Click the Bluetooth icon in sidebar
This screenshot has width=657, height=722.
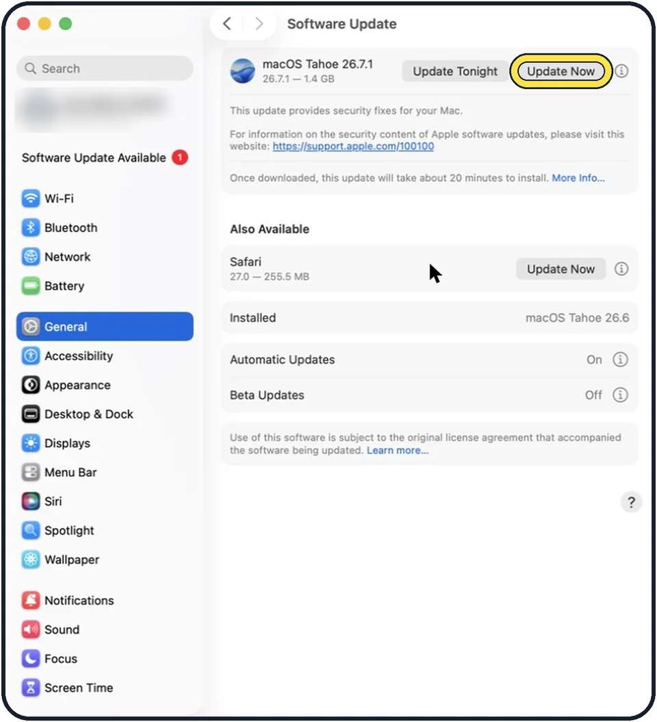click(x=30, y=227)
